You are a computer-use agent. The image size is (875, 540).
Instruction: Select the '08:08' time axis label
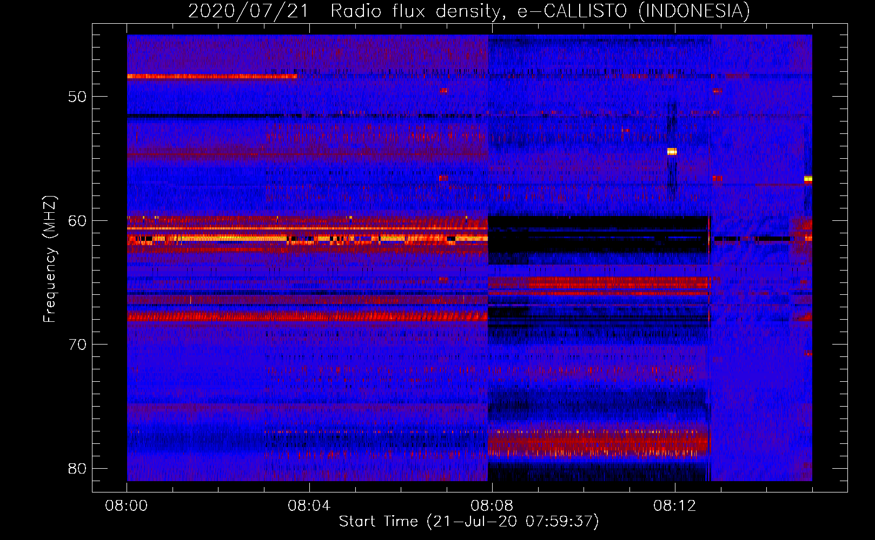tap(492, 506)
